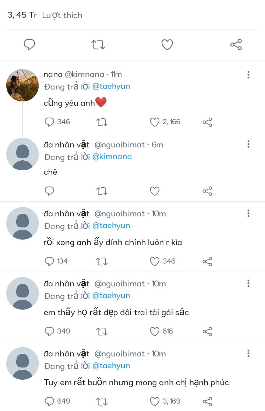Screen dimensions: 265x411
Task: Retweet the main tweet from top action bar
Action: tap(98, 45)
